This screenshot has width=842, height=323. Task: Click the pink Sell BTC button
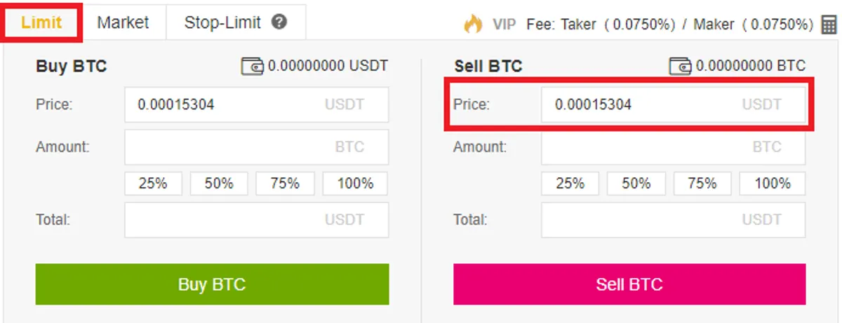click(629, 284)
